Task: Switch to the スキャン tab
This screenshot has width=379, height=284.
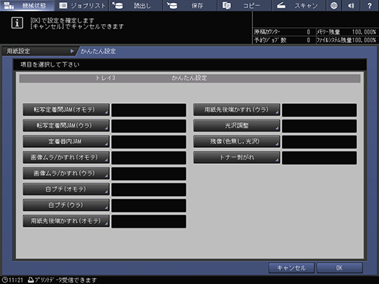Action: click(x=298, y=5)
